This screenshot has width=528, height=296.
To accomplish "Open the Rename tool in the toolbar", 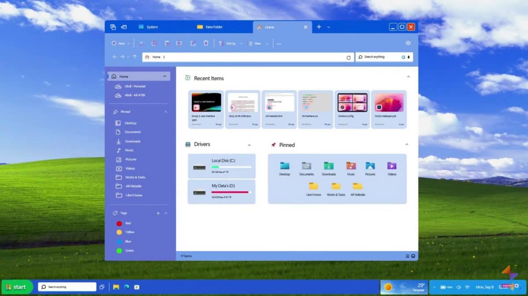I will [180, 43].
